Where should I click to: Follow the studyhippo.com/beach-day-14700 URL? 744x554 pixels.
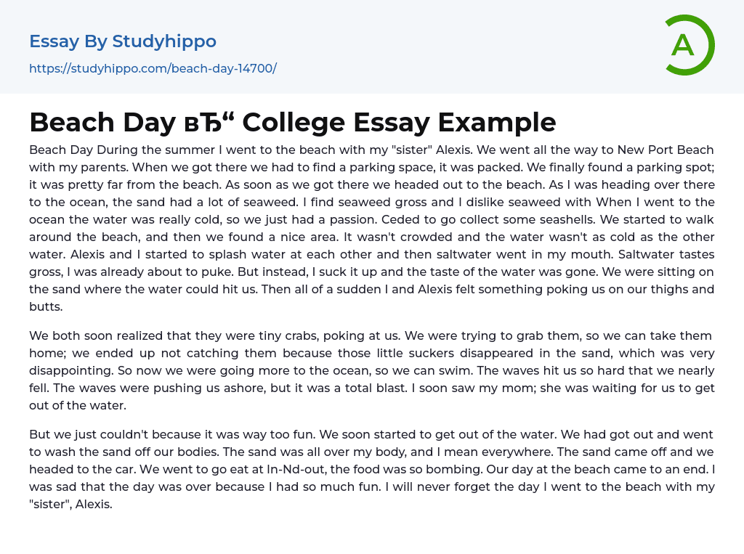pyautogui.click(x=153, y=68)
